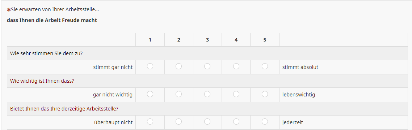The width and height of the screenshot is (412, 130).
Task: Select rating 5 next to 'lebenswichtig'
Action: (x=265, y=94)
